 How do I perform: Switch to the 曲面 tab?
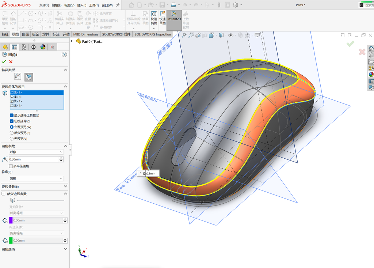[x=26, y=34]
